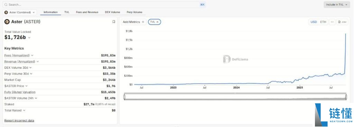Open the Include in TVL dropdown

click(x=337, y=4)
